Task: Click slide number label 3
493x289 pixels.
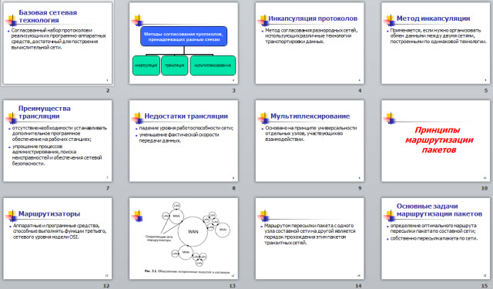Action: click(x=233, y=91)
